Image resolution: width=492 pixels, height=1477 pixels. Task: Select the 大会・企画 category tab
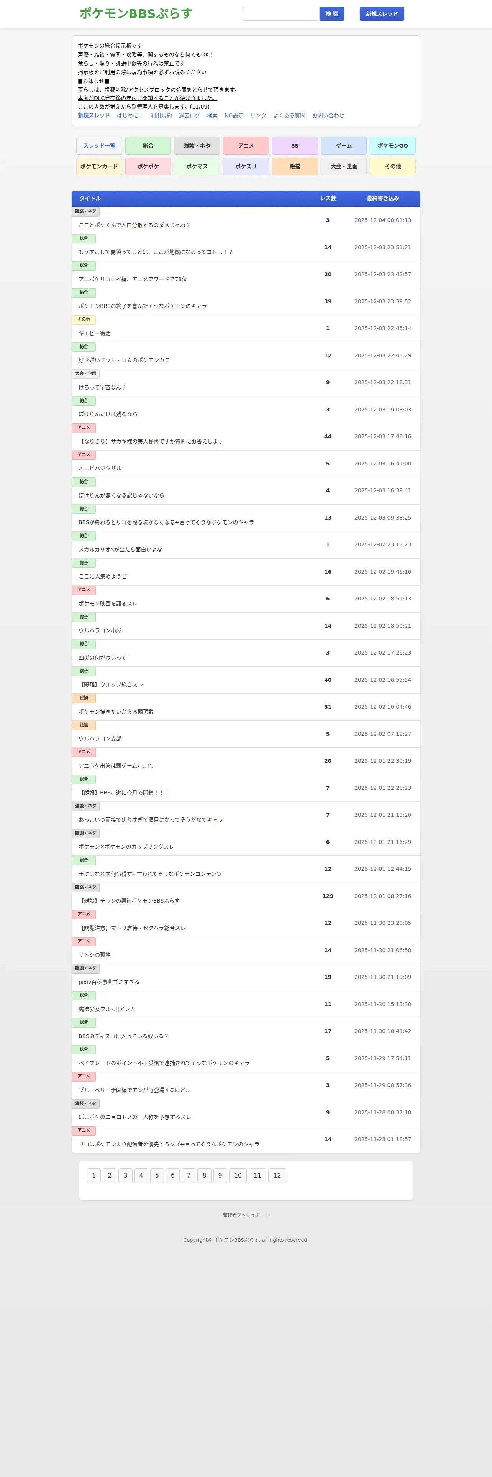tap(344, 166)
